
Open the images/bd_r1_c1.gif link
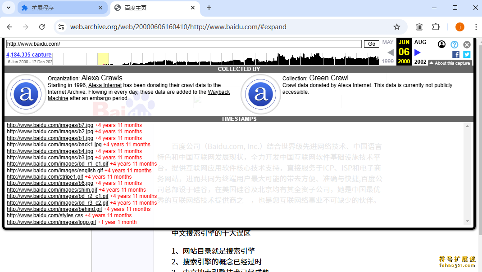point(58,163)
